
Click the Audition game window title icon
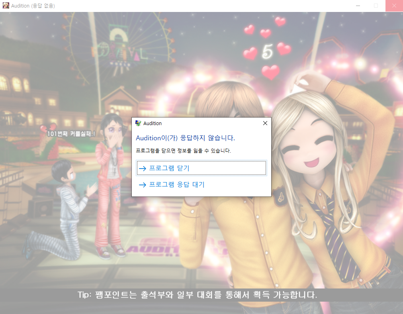click(x=6, y=6)
